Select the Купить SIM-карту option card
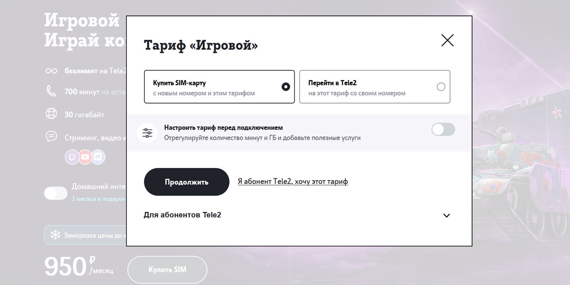This screenshot has width=570, height=285. 219,87
